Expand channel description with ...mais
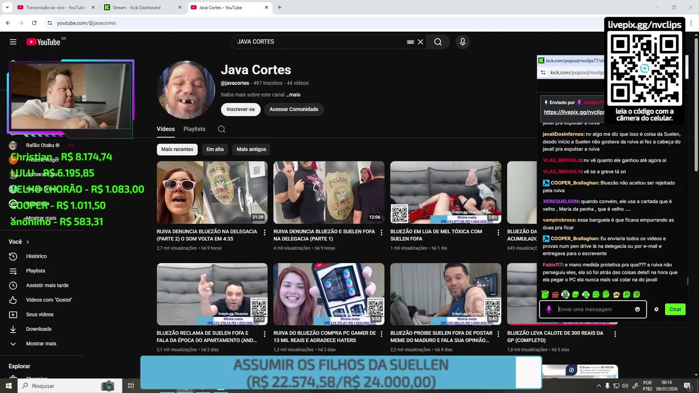The width and height of the screenshot is (699, 393). point(293,94)
